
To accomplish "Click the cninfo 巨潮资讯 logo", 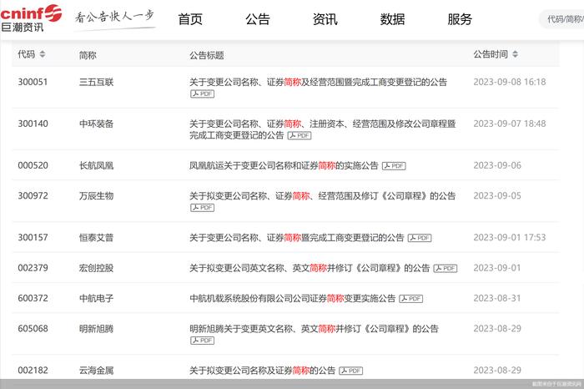I will point(31,18).
